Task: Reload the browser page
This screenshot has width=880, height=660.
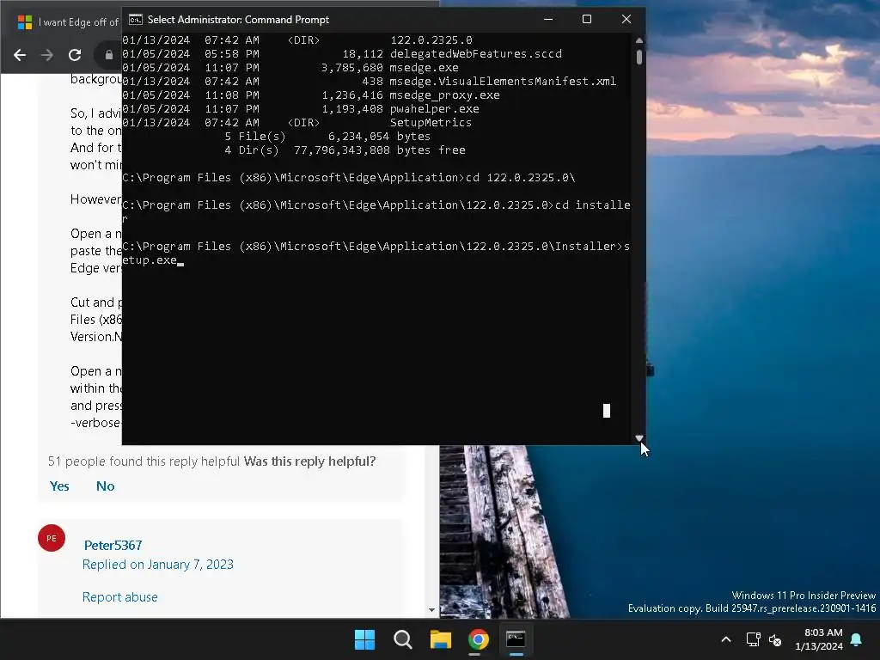Action: tap(75, 55)
